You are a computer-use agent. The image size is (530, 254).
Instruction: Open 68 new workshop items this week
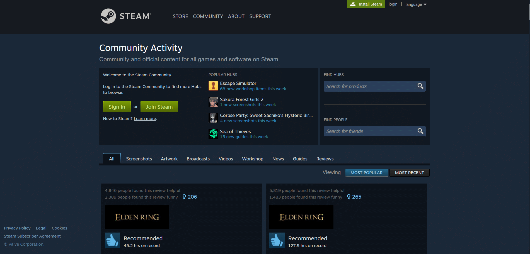coord(253,89)
